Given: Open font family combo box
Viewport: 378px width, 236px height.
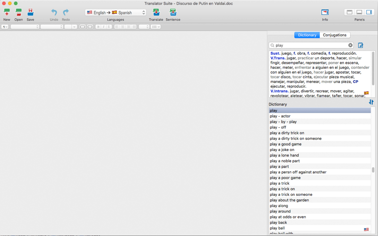Looking at the screenshot, I should coord(25,27).
